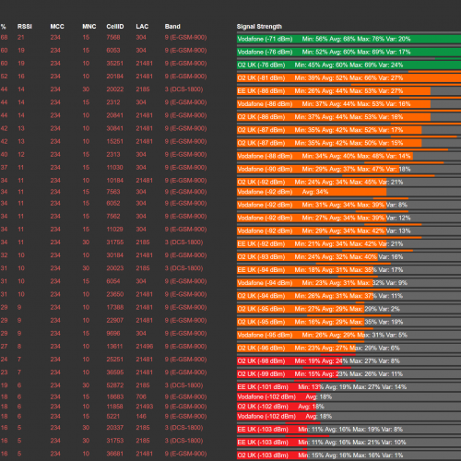
Task: Select CellID 7568 cell
Action: tap(113, 38)
